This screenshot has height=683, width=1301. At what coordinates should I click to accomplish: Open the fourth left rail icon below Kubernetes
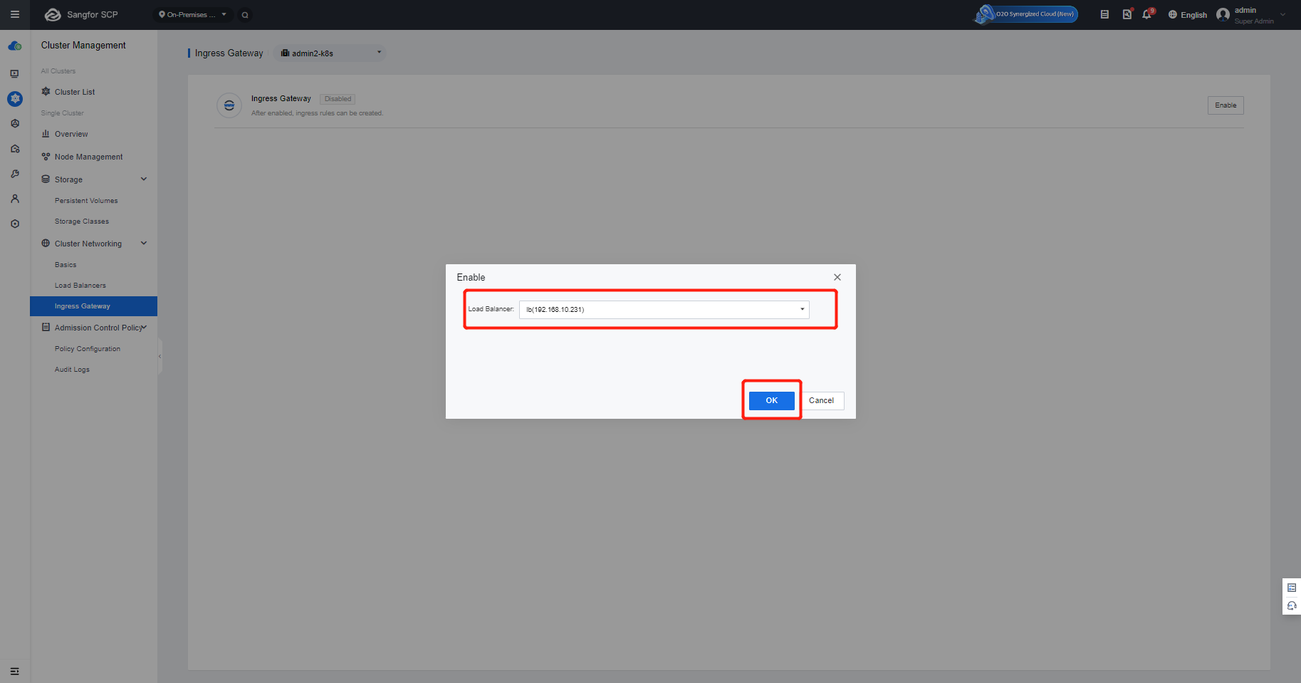pyautogui.click(x=15, y=123)
